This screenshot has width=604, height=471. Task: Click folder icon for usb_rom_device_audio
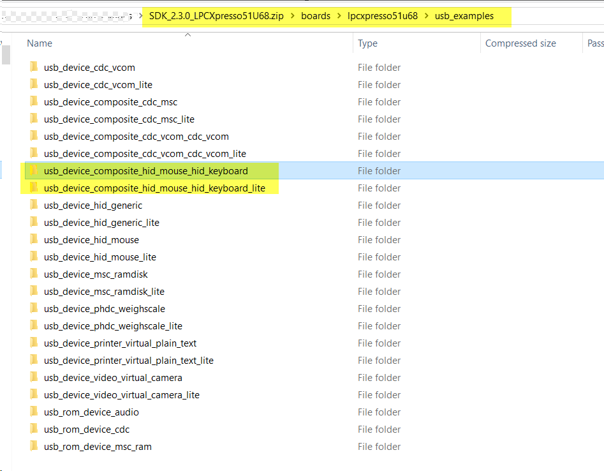click(x=34, y=412)
